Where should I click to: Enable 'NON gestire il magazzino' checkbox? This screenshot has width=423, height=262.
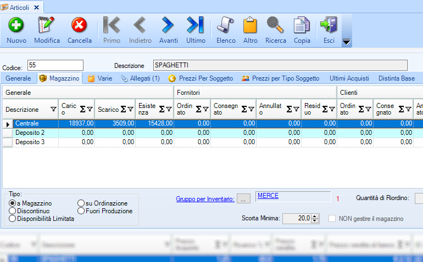coord(332,219)
